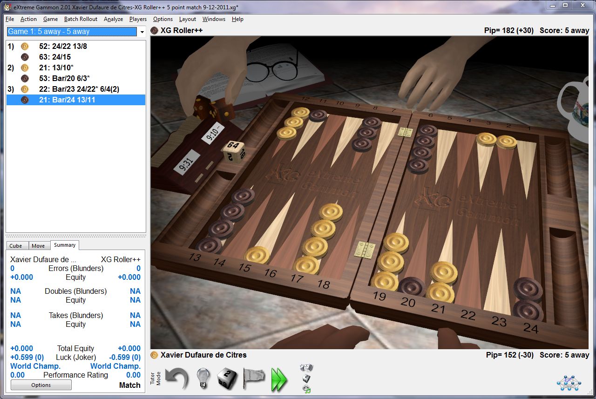
Task: Open the Players menu
Action: (138, 19)
